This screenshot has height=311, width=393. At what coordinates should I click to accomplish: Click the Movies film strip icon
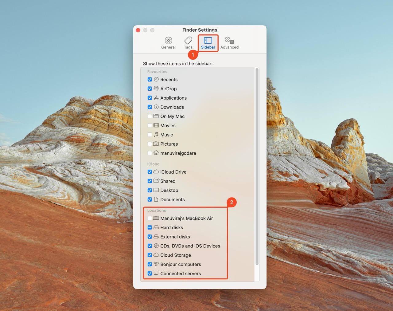[x=156, y=125]
